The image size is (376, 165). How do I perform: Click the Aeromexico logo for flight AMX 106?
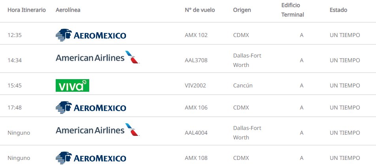click(91, 108)
